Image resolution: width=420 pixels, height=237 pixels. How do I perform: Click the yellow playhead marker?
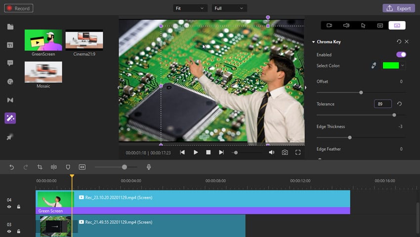(72, 176)
